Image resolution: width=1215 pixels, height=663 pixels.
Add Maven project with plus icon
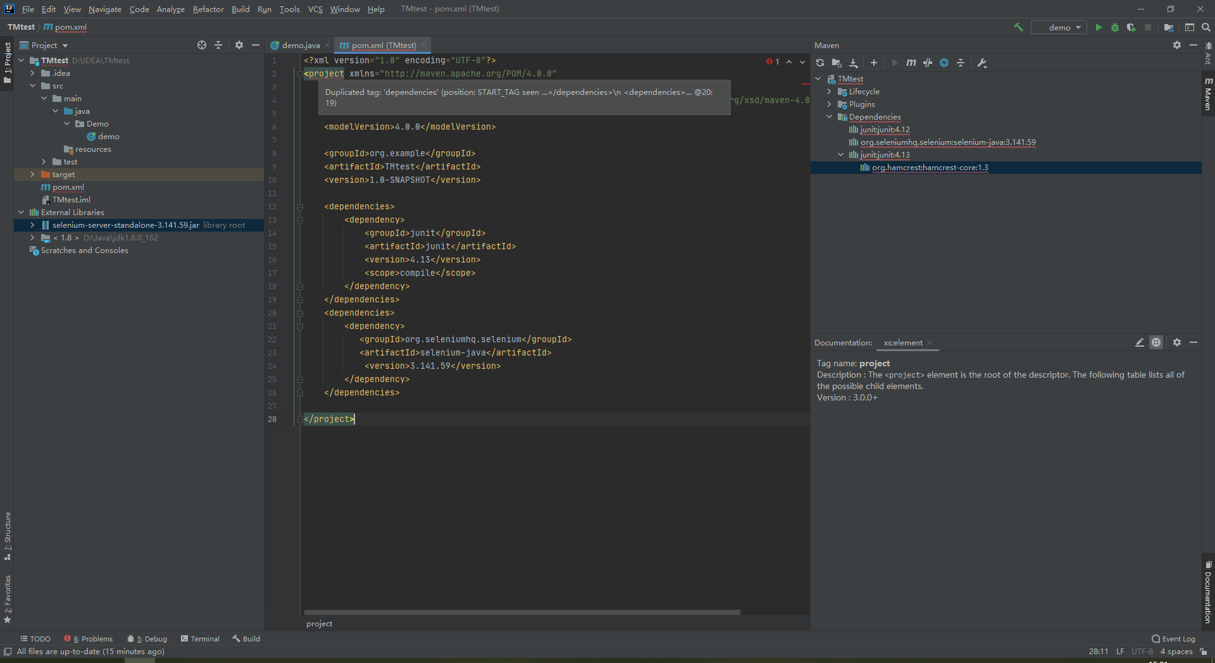[874, 63]
